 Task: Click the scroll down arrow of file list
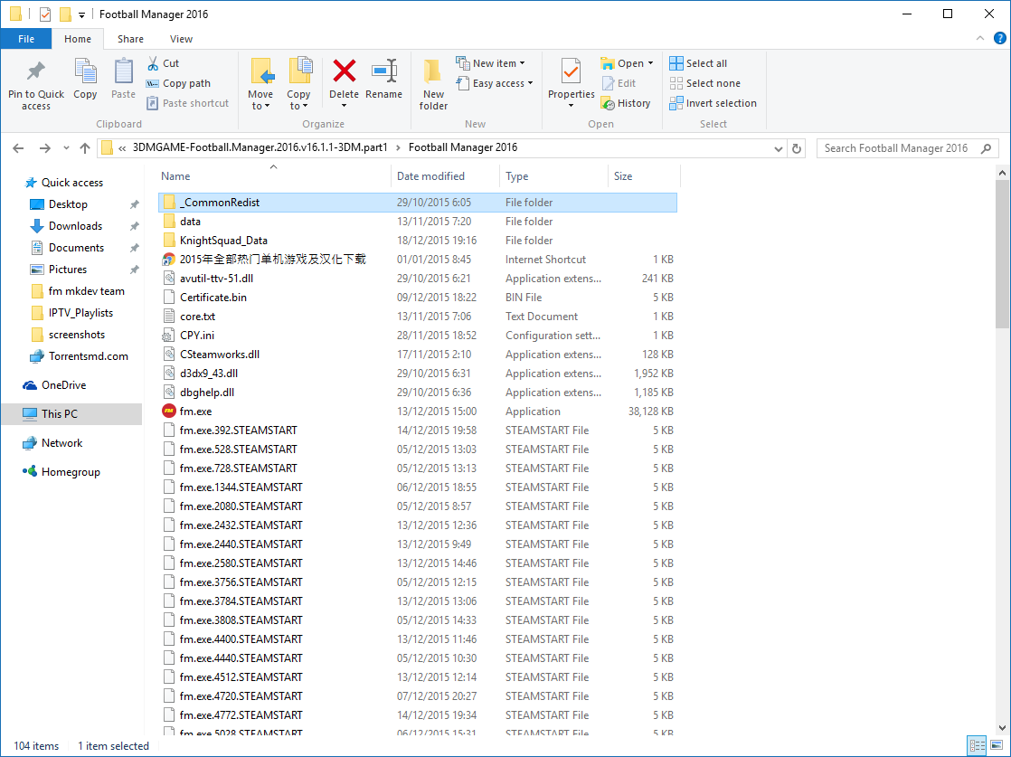(x=1002, y=727)
